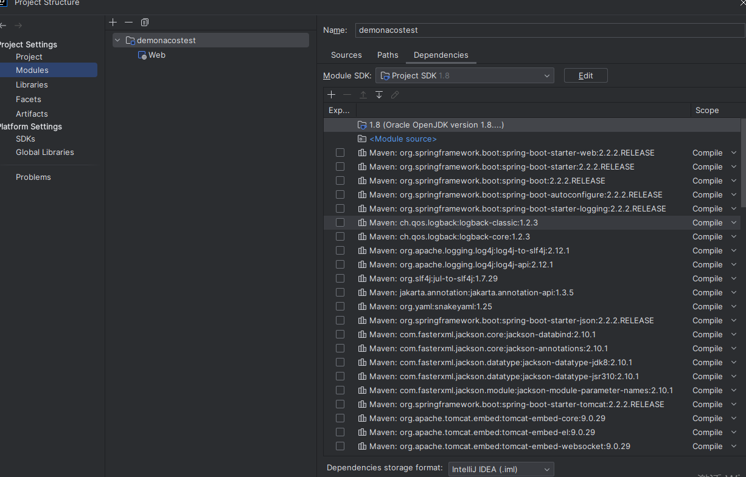Check export box for logback-core:1.2.3

pos(340,236)
